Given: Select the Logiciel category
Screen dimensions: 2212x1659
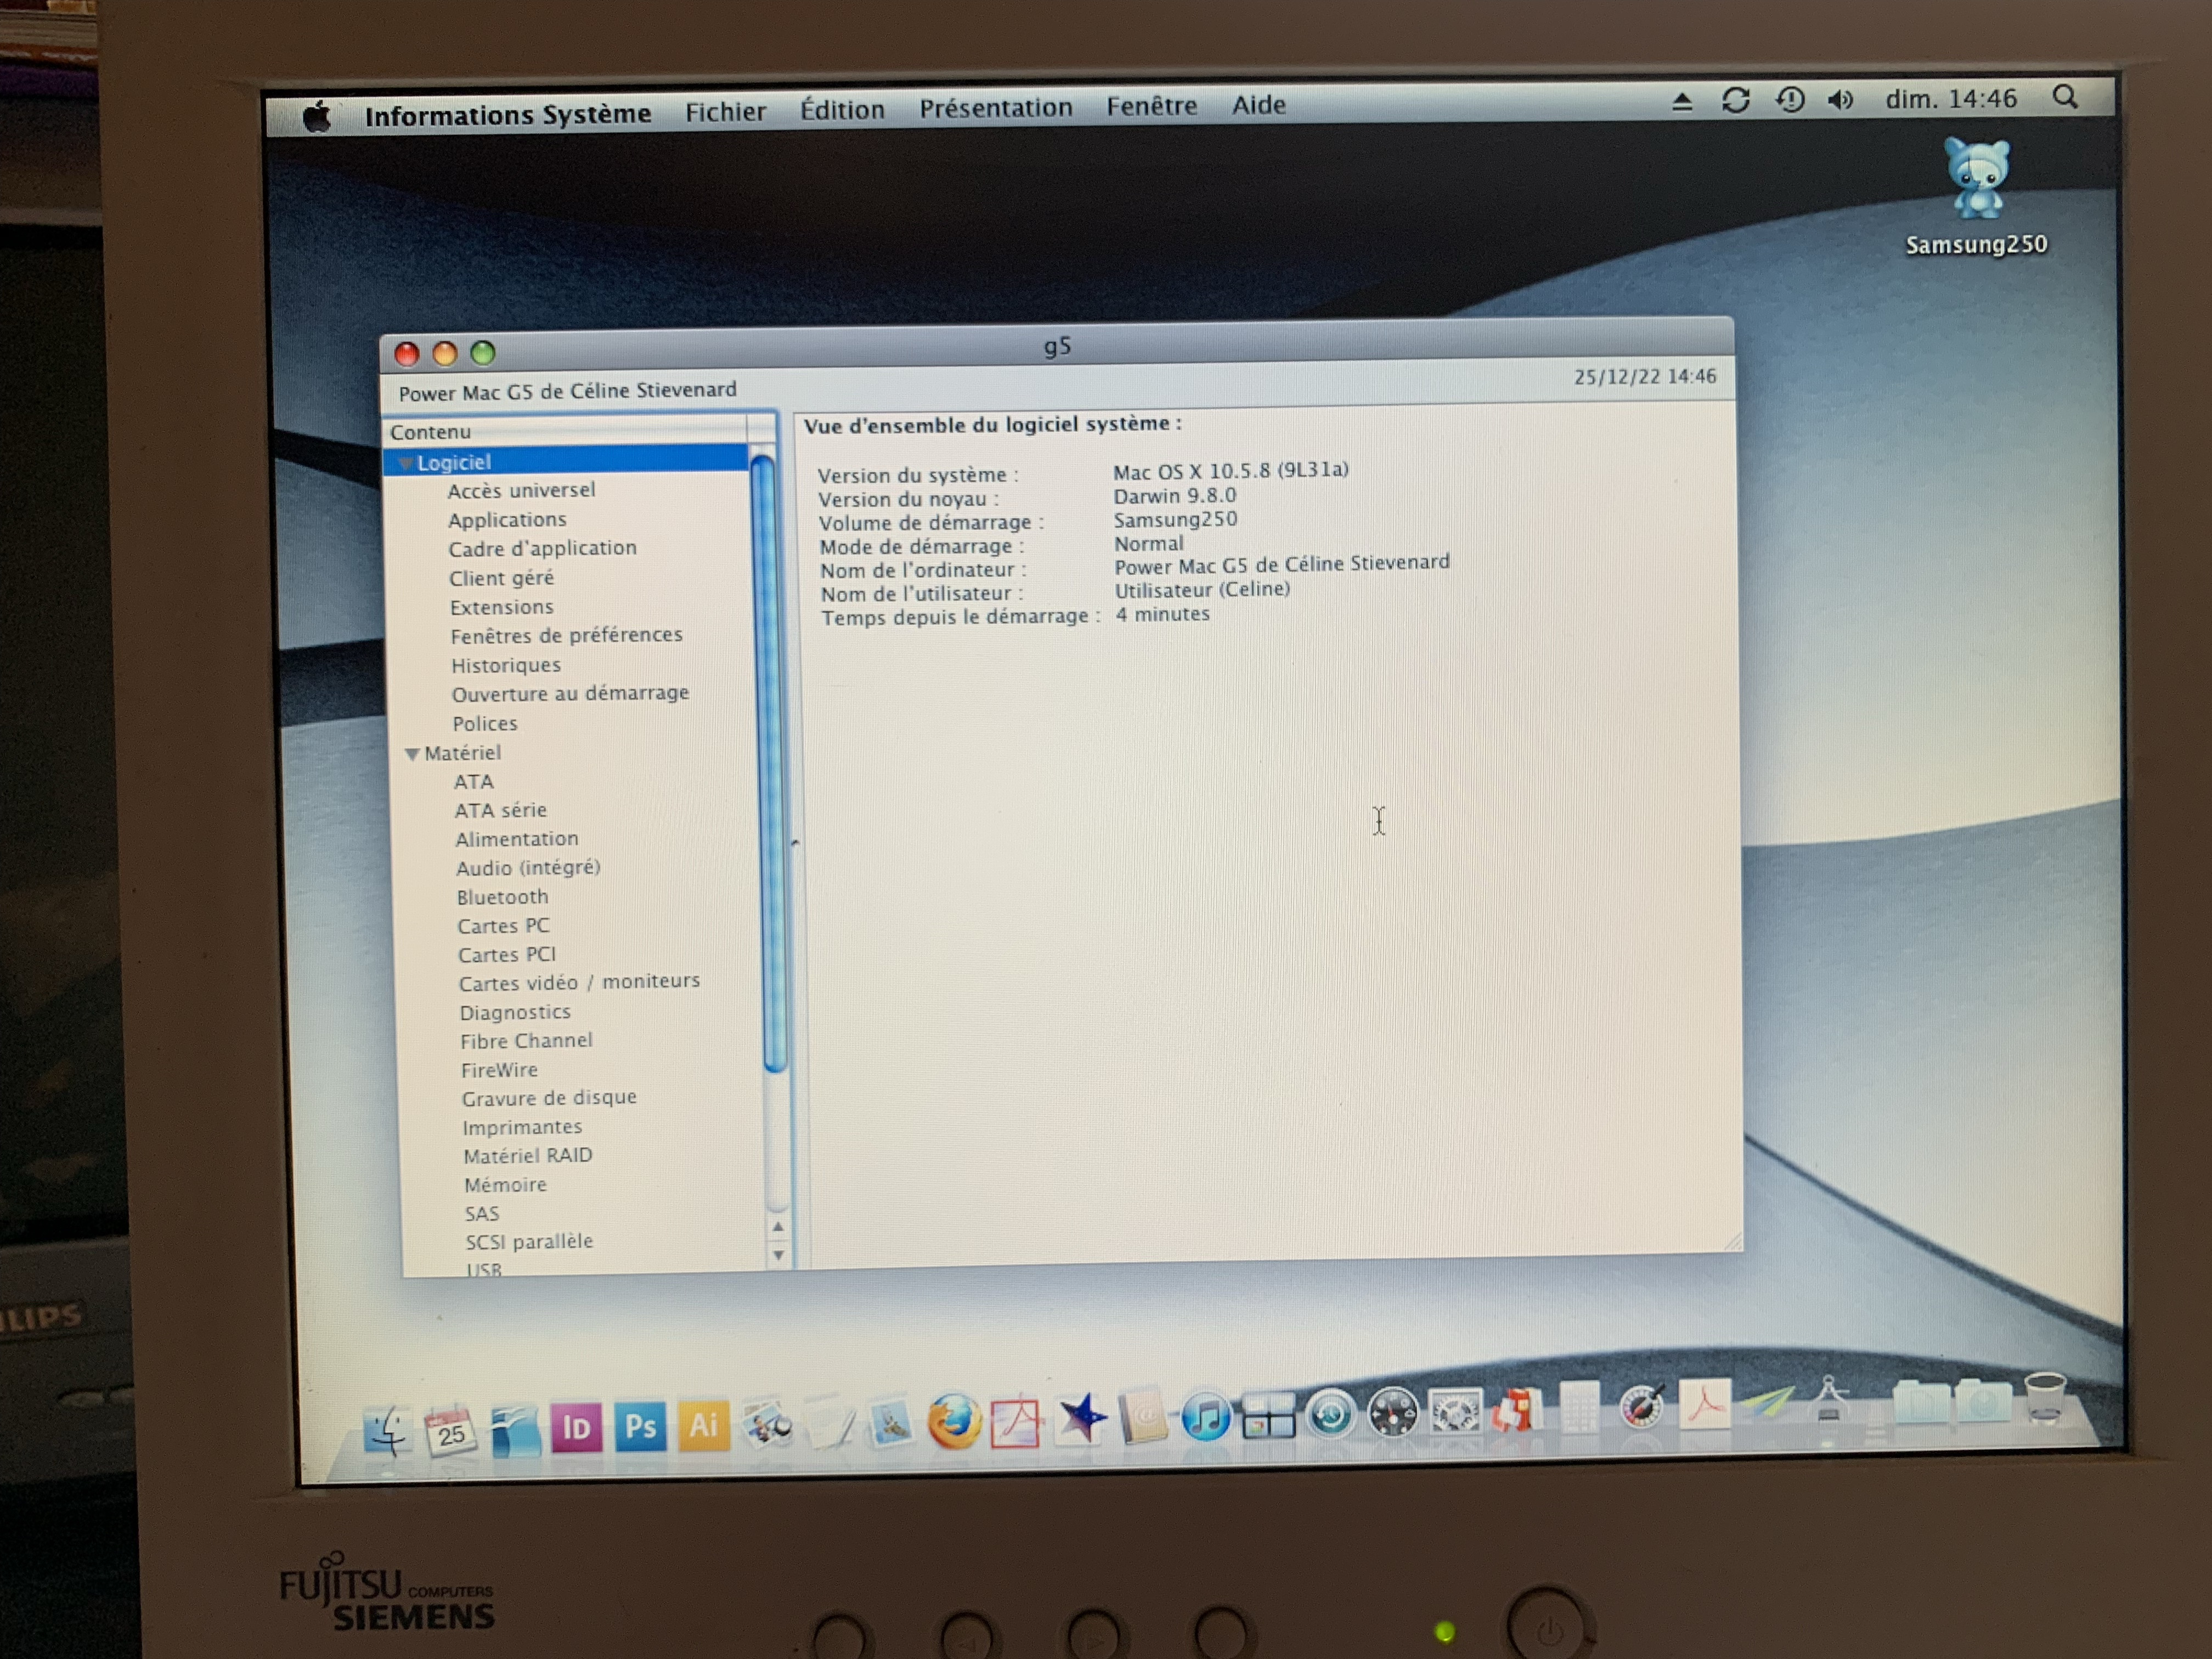Looking at the screenshot, I should tap(565, 461).
